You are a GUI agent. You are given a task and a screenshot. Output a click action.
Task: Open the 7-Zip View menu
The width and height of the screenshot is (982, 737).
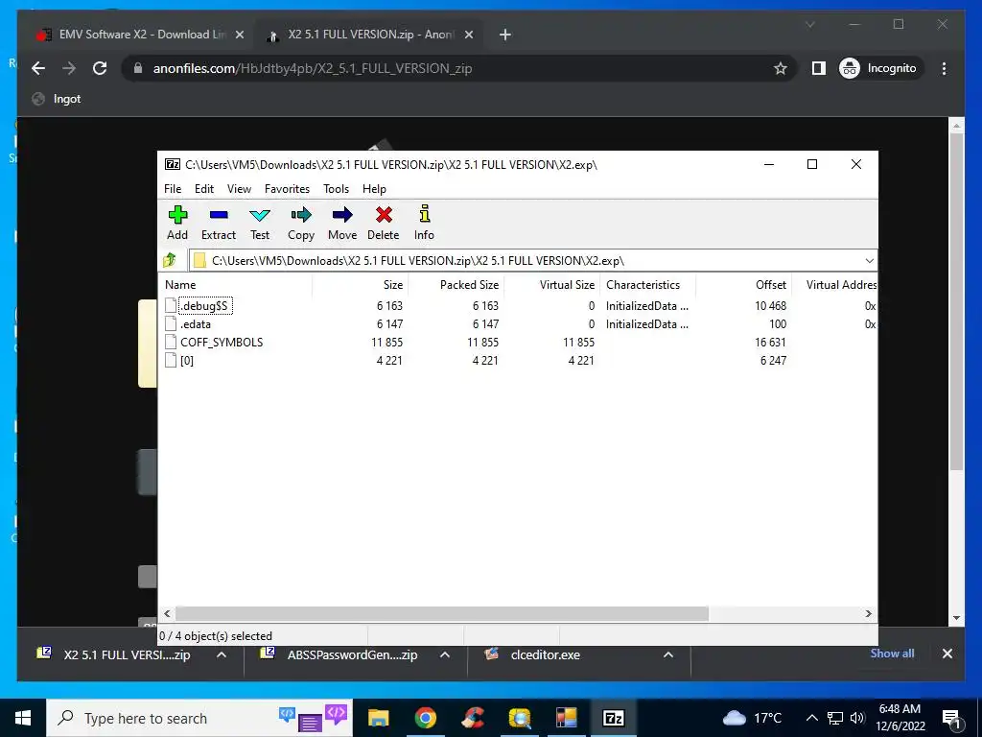click(239, 189)
